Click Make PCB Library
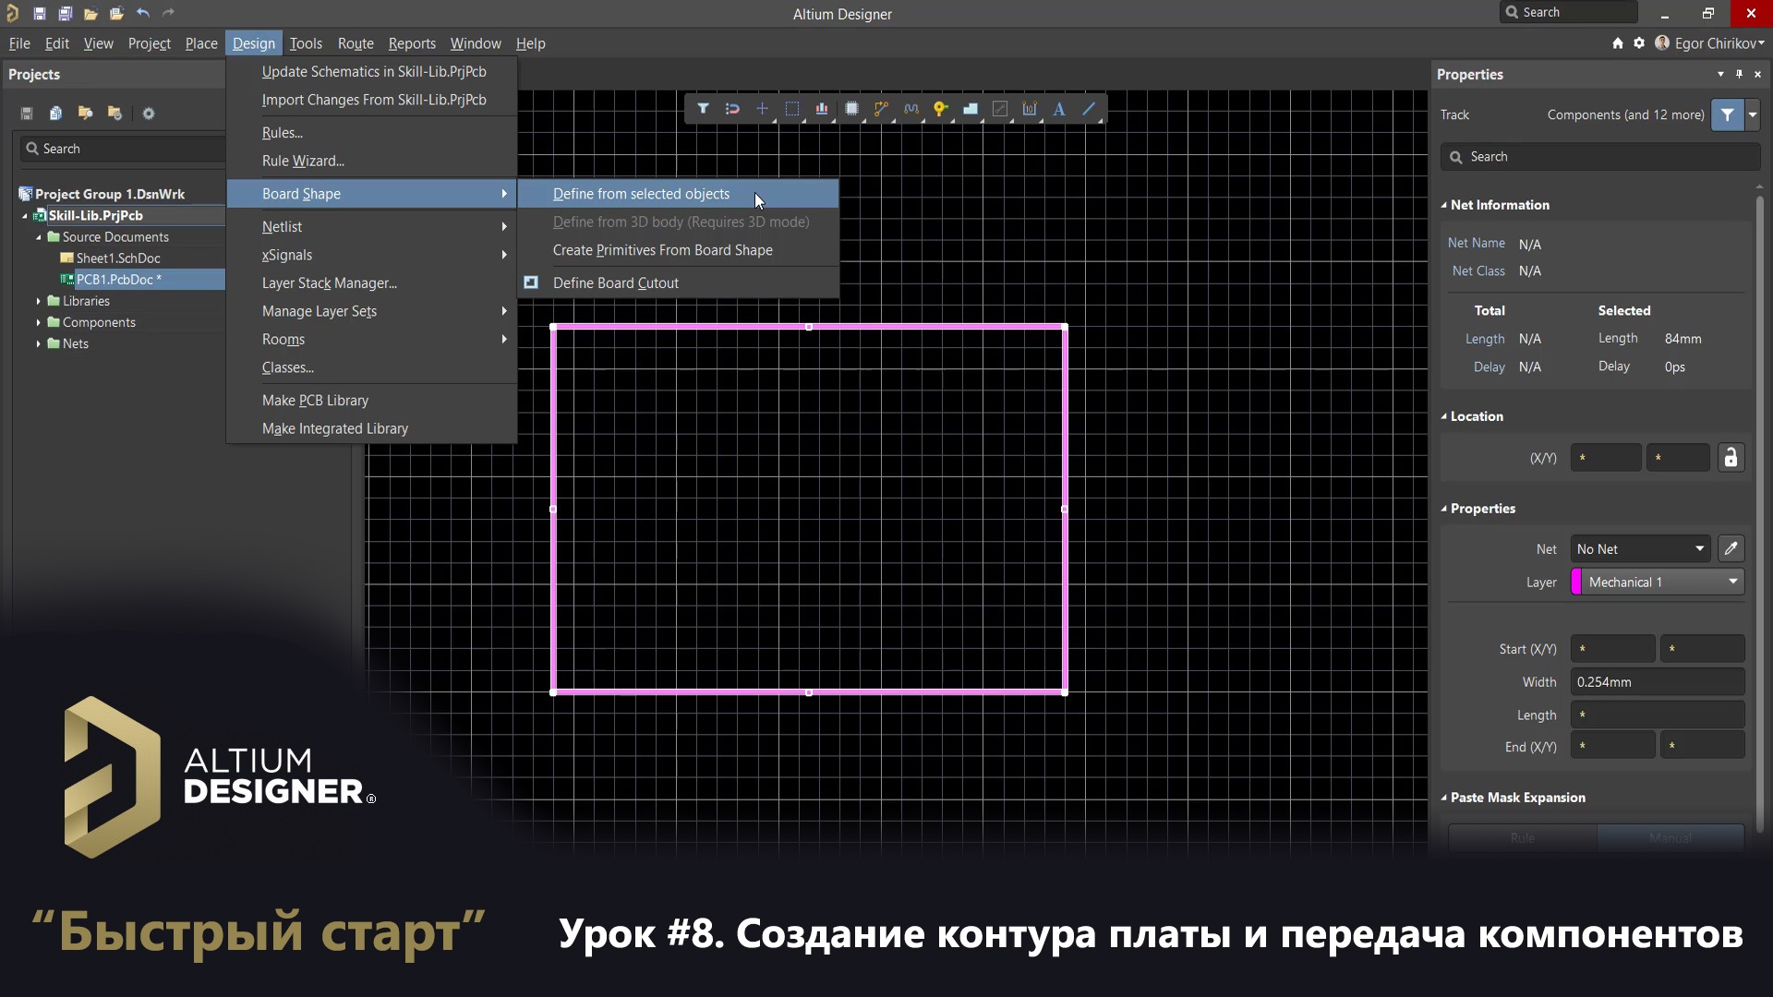1773x997 pixels. coord(314,400)
